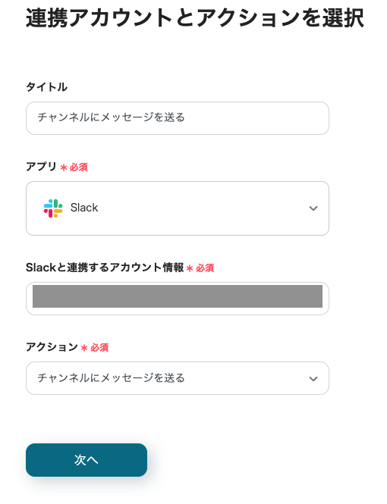Image resolution: width=387 pixels, height=504 pixels.
Task: Click the 必須 marker beside アカウント情報
Action: click(205, 268)
